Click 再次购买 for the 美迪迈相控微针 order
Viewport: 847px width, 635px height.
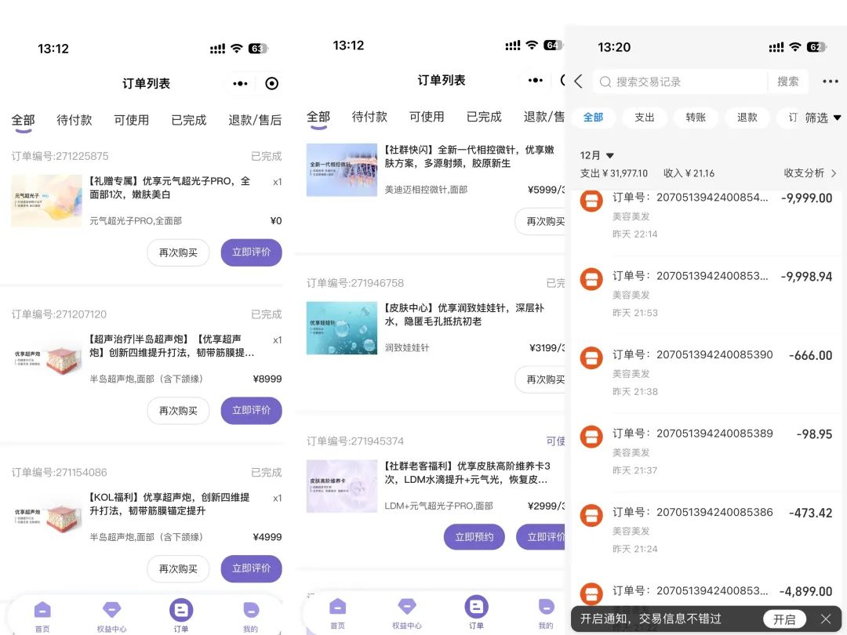point(540,221)
